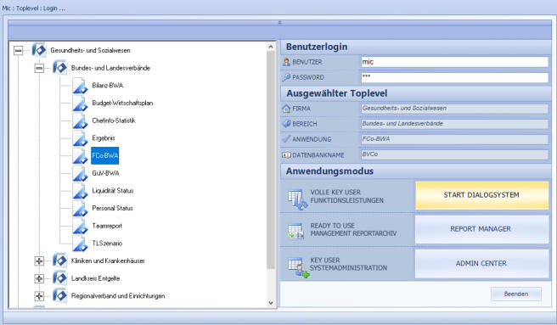
Task: Click the Ausgewählter Toplevel section header
Action: point(415,94)
